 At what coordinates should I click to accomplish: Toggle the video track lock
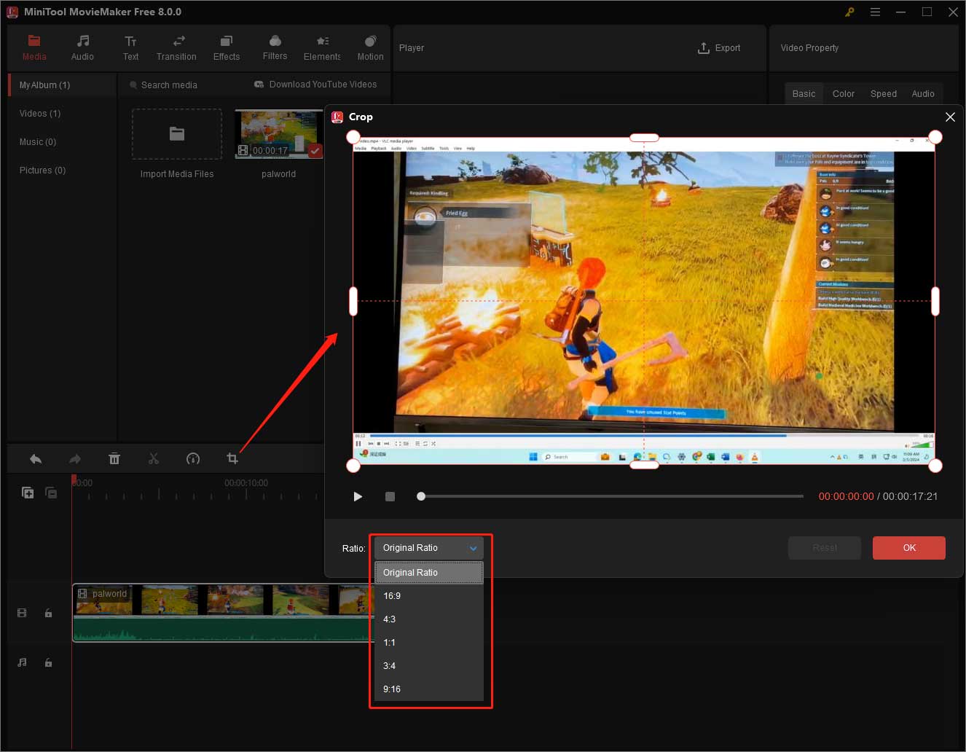[x=48, y=613]
